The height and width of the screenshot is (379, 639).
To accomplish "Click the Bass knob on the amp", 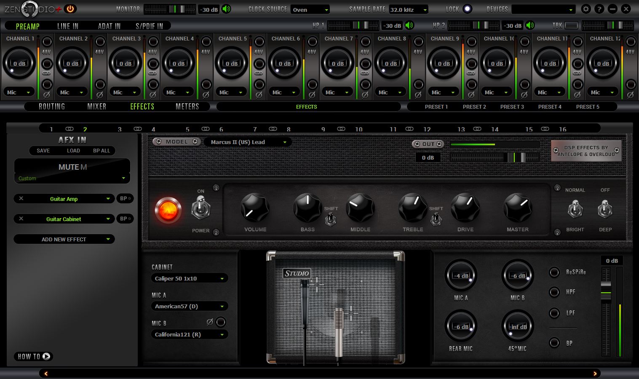I will (x=307, y=208).
